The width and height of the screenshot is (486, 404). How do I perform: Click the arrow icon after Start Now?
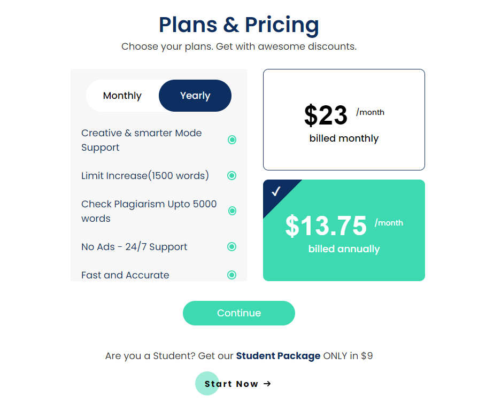tap(267, 384)
